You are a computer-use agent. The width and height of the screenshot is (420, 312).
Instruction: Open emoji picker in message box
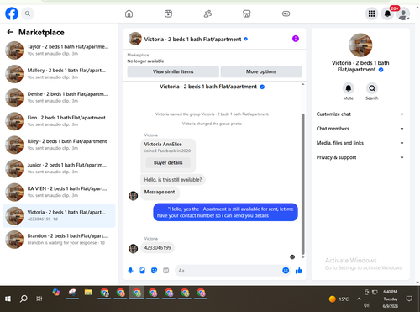[x=286, y=271]
